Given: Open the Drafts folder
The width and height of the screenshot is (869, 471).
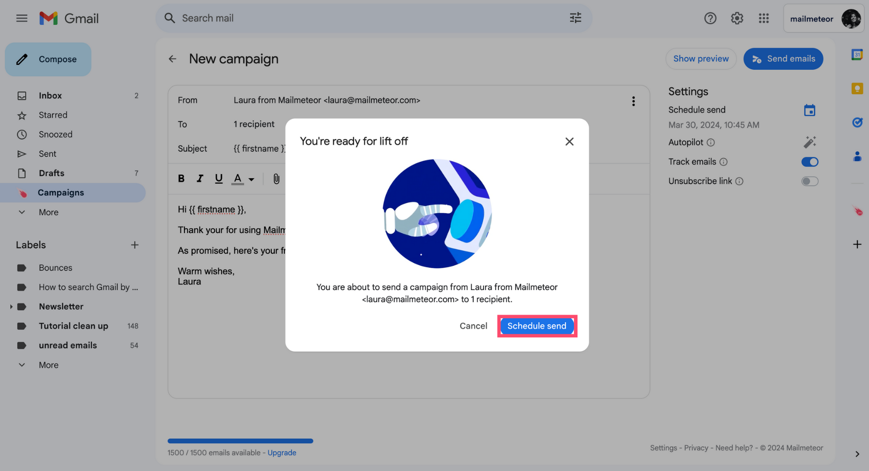Looking at the screenshot, I should [x=74, y=173].
